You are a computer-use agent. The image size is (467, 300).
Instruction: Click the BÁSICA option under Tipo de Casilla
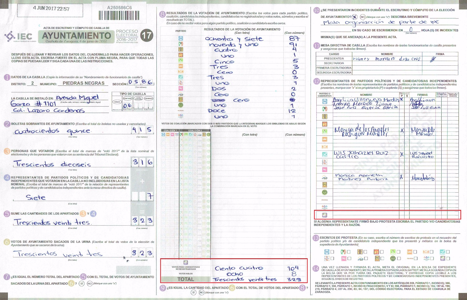point(117,102)
